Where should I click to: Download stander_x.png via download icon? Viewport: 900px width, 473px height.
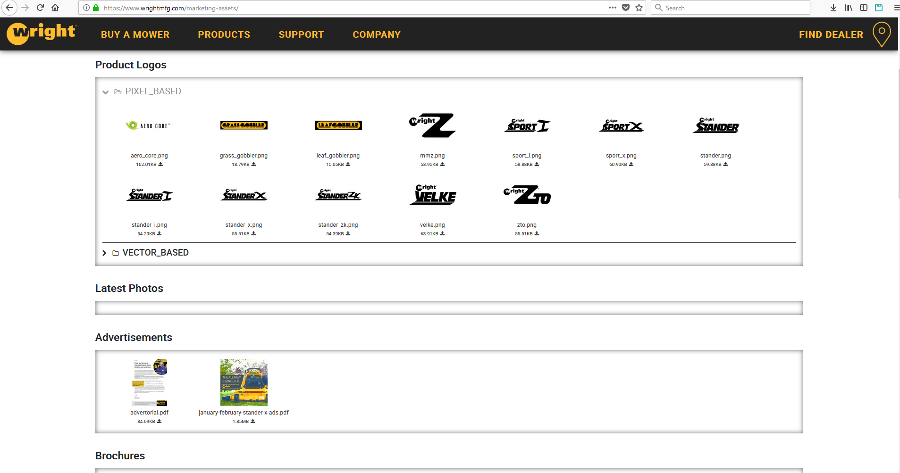click(253, 233)
